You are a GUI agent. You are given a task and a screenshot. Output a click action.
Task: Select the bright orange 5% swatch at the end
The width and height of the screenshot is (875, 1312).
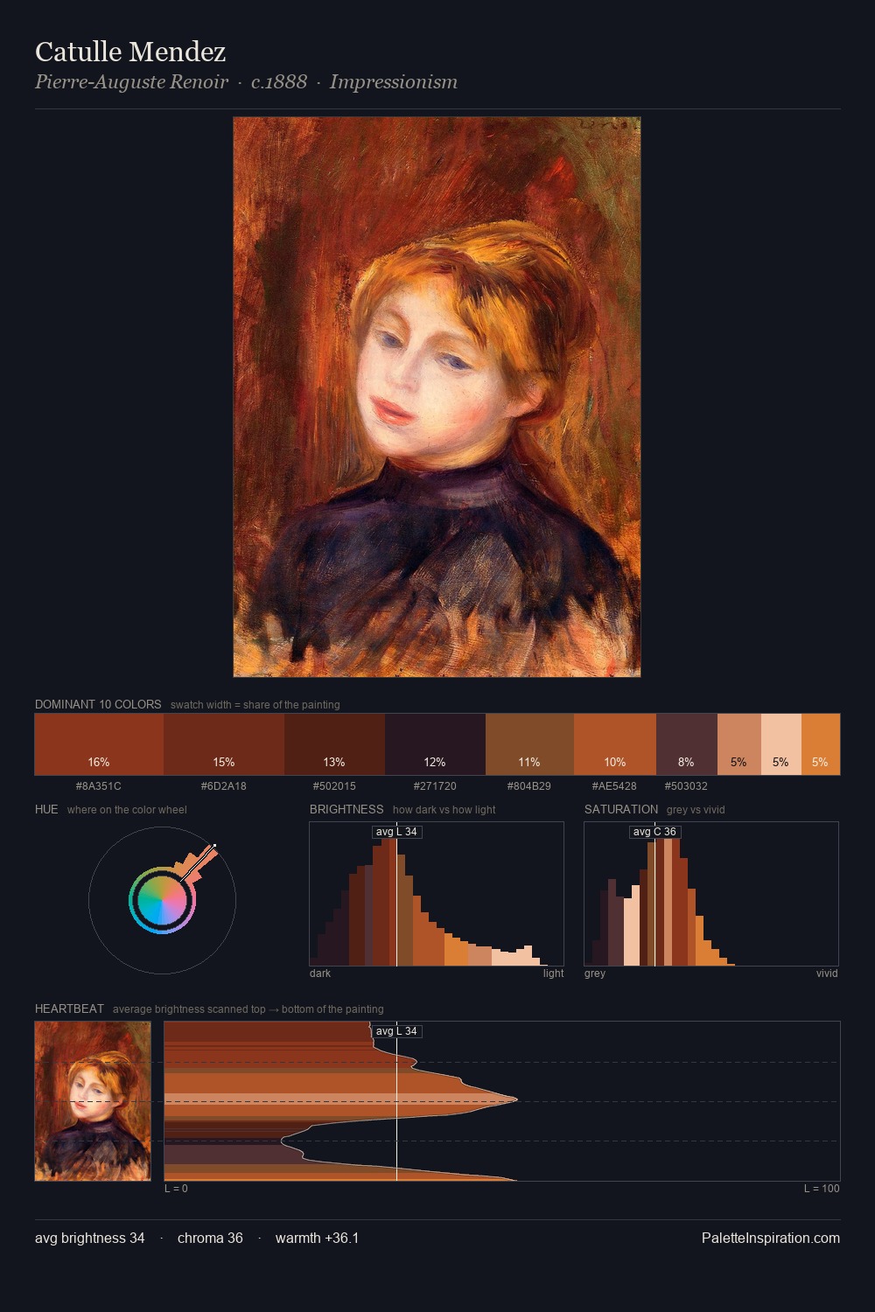pos(820,744)
